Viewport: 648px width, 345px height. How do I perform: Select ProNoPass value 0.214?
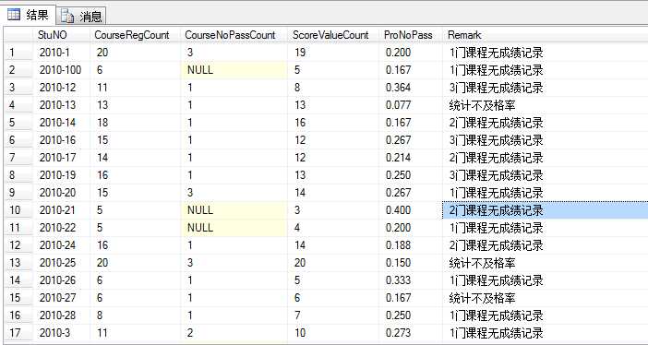411,158
